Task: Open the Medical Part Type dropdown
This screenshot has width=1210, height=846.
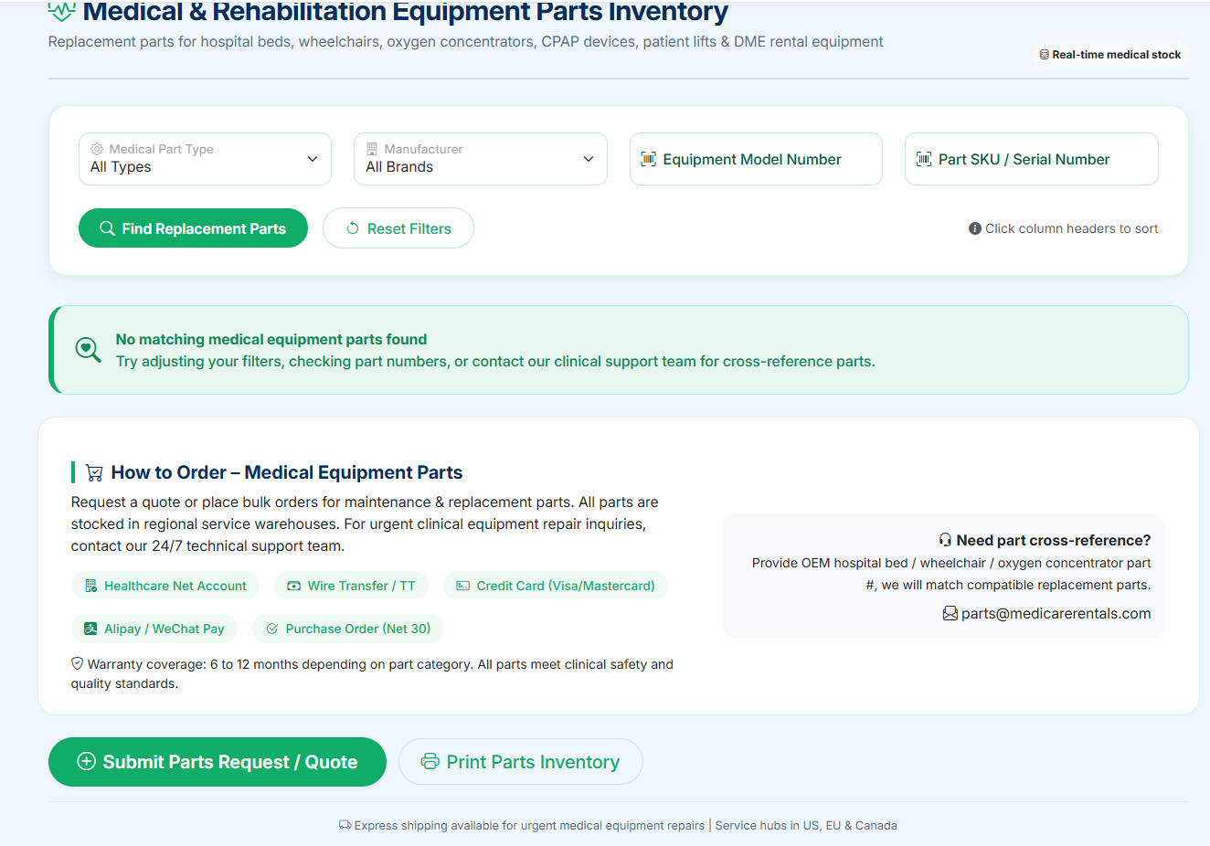Action: [x=205, y=159]
